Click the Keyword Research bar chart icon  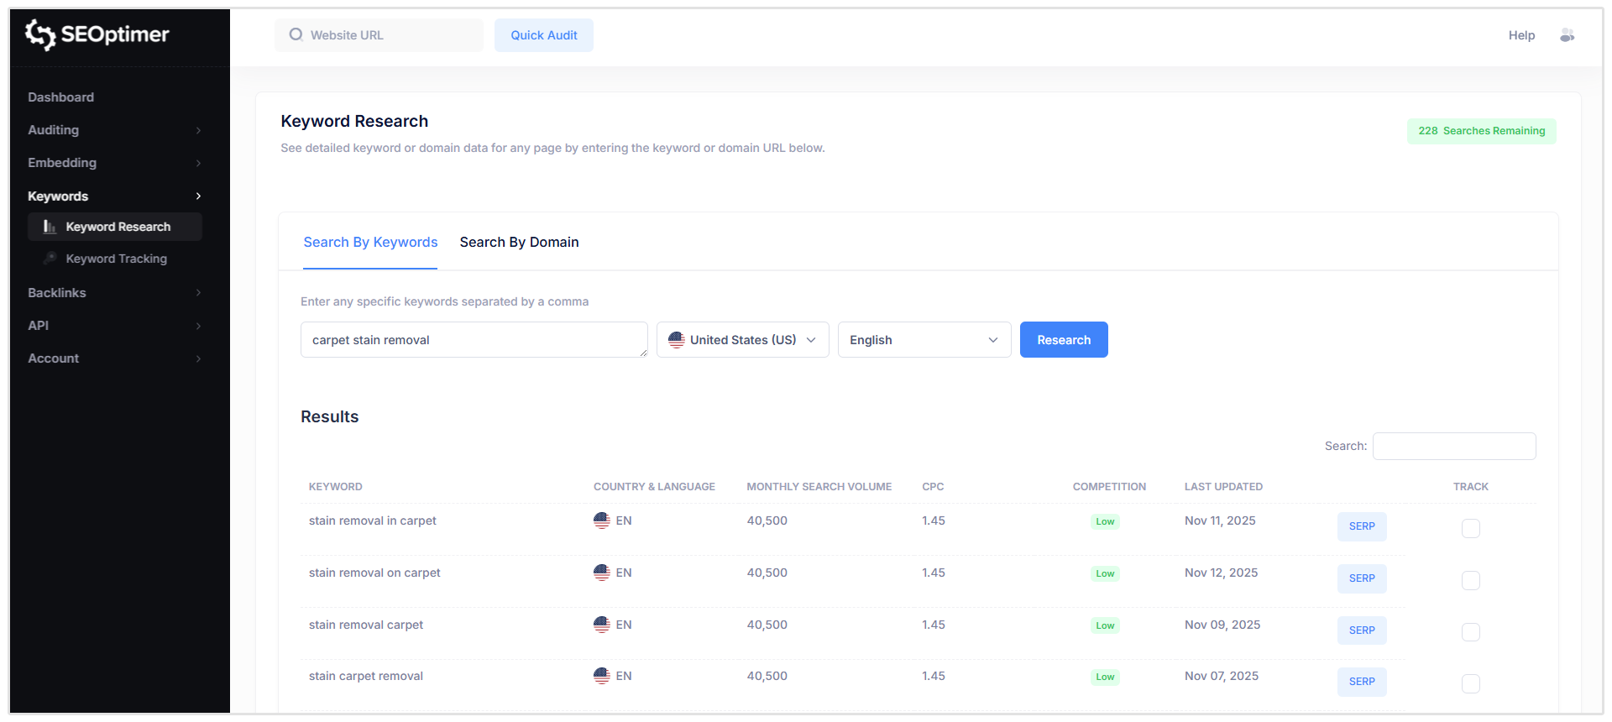coord(50,227)
